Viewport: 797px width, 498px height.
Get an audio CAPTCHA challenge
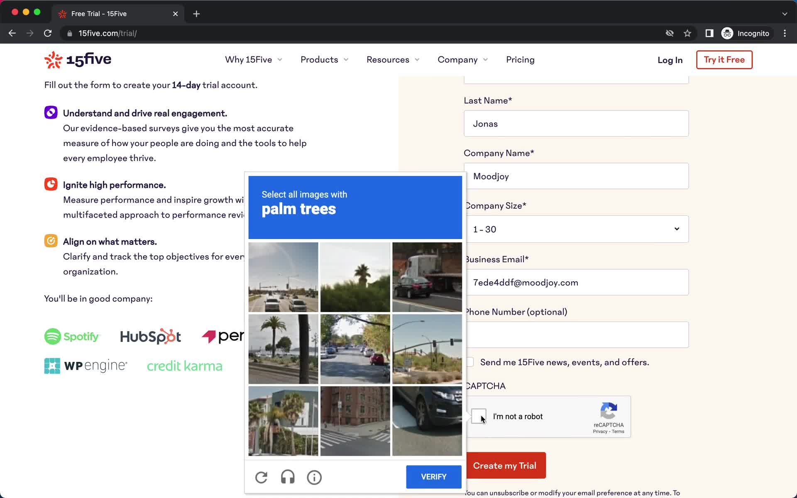288,477
